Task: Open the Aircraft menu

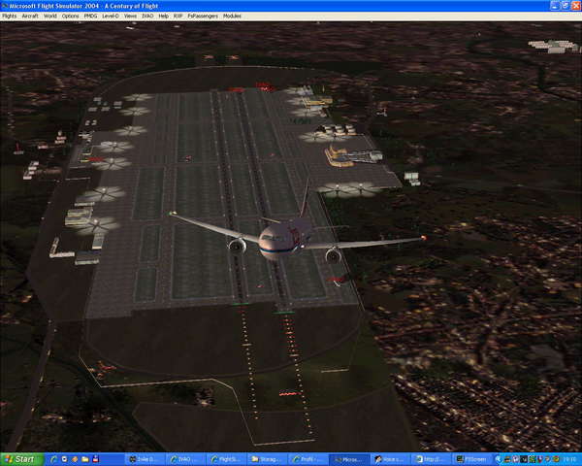Action: coord(30,16)
